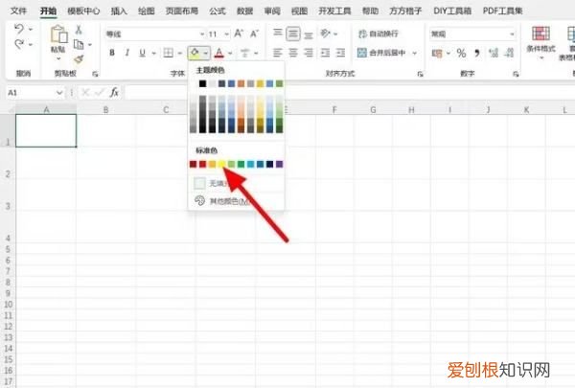Pick purple in standard colors
The width and height of the screenshot is (575, 388).
click(280, 164)
